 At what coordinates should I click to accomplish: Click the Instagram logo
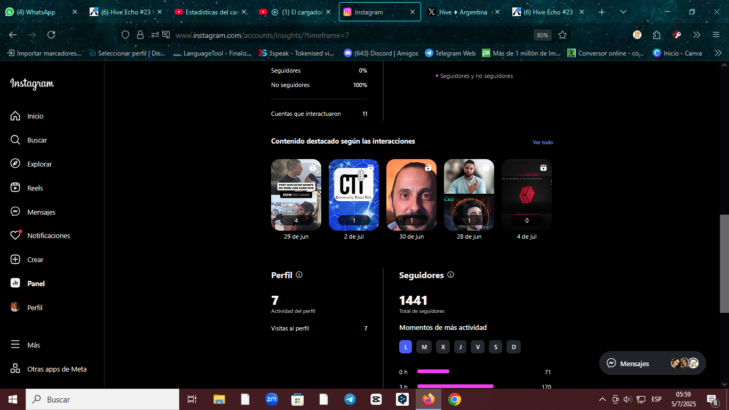[32, 84]
